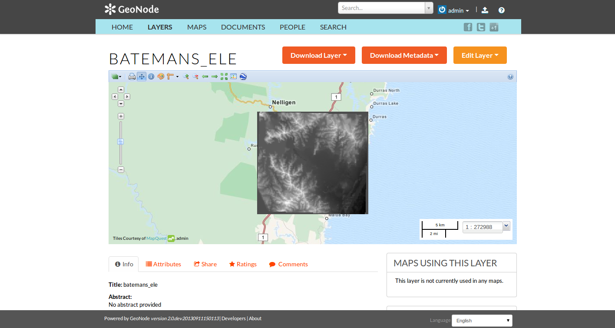Pan the map north arrow
The height and width of the screenshot is (328, 615).
[x=121, y=89]
